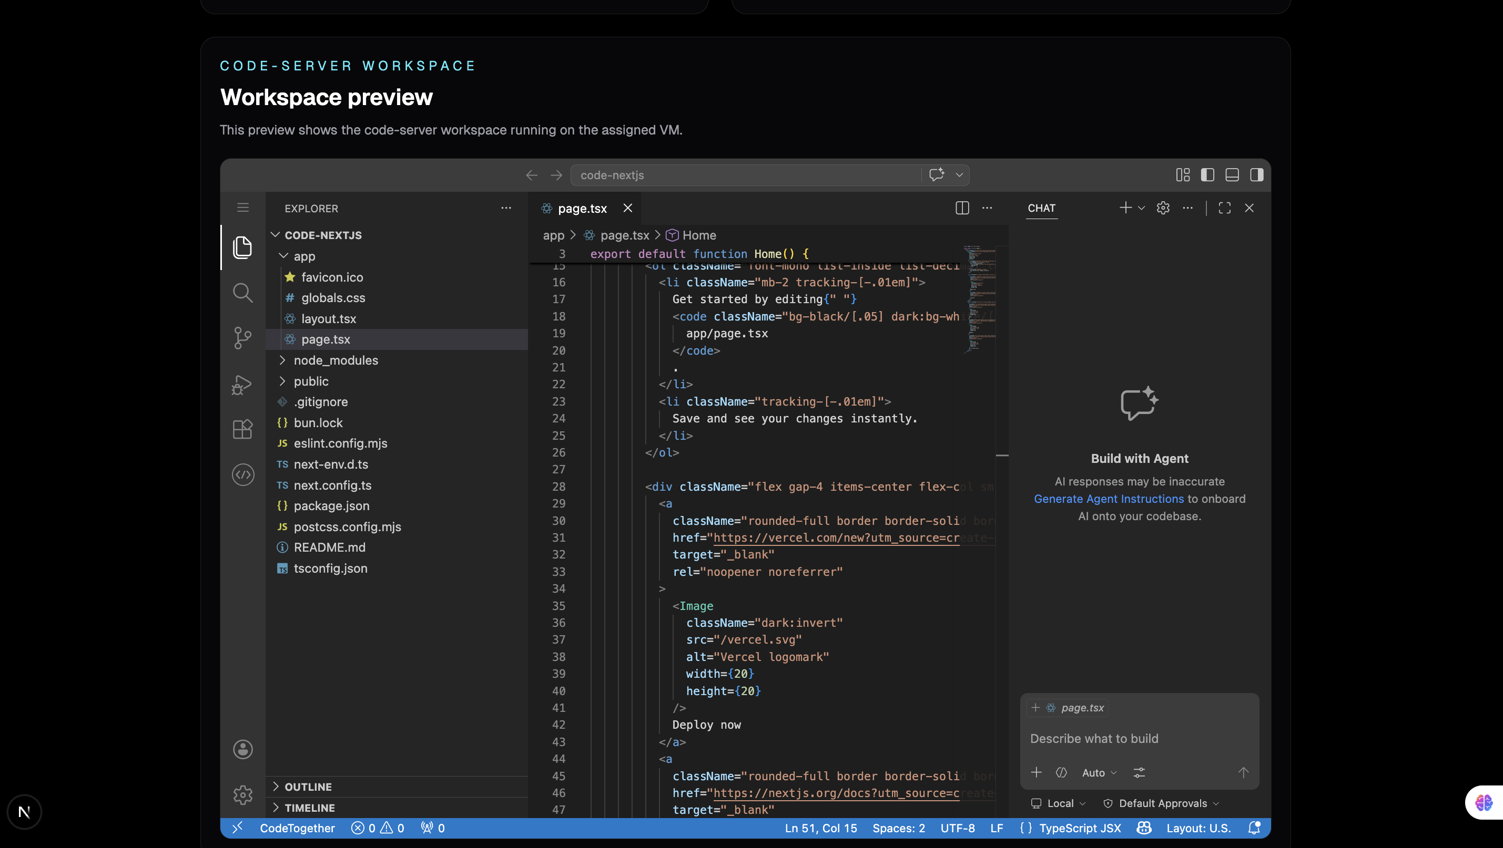Open the new chat dropdown chevron
The height and width of the screenshot is (848, 1503).
pyautogui.click(x=1142, y=208)
